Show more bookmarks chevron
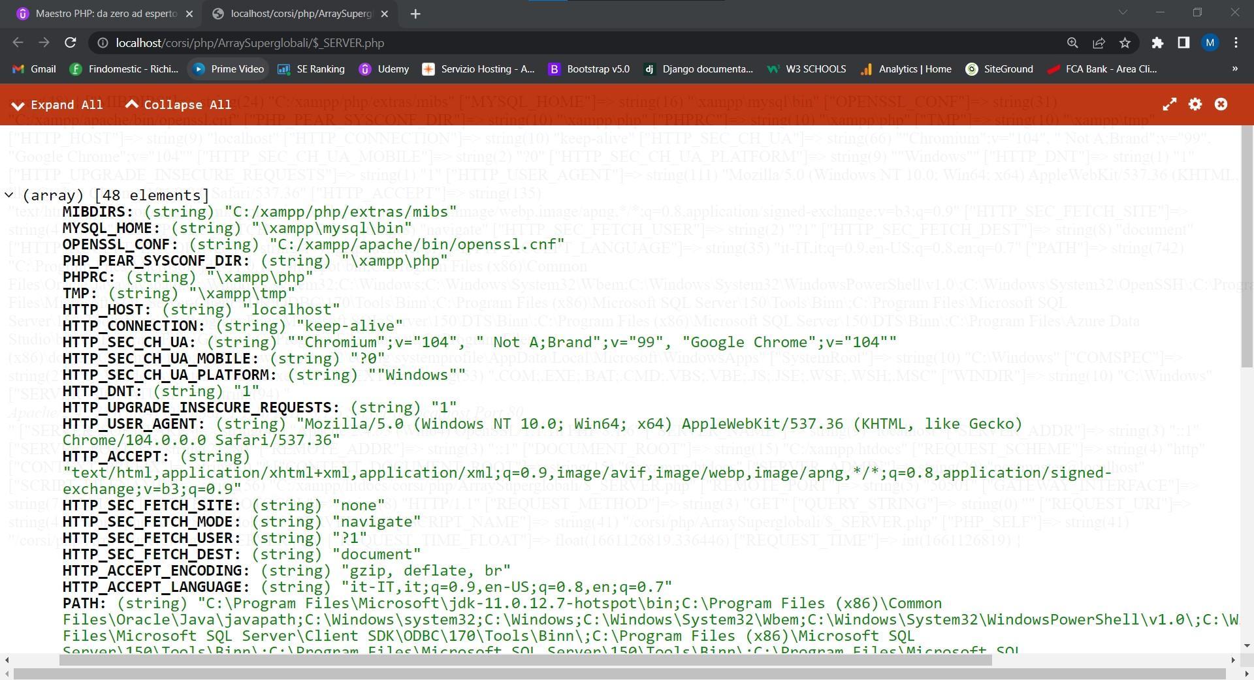This screenshot has height=680, width=1254. pyautogui.click(x=1234, y=69)
